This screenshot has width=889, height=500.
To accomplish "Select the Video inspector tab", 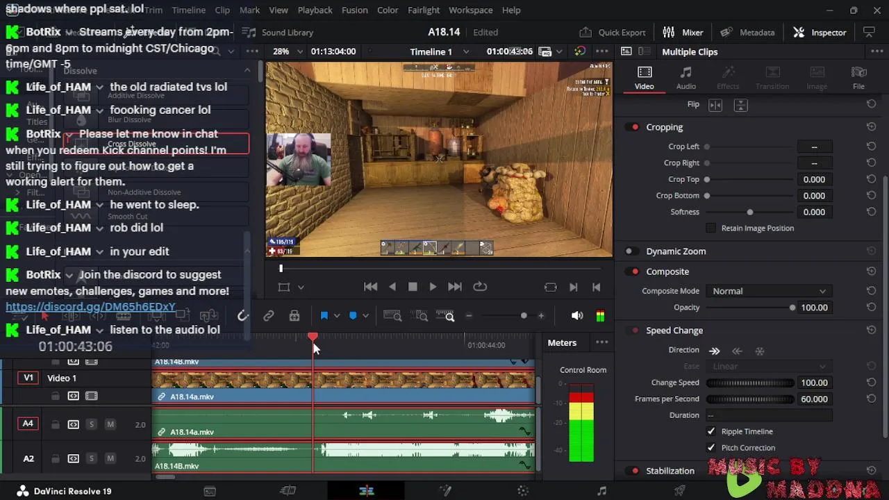I will [644, 78].
